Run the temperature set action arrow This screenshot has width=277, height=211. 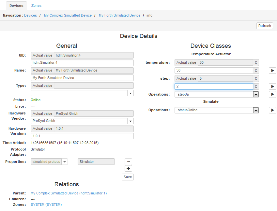point(272,71)
